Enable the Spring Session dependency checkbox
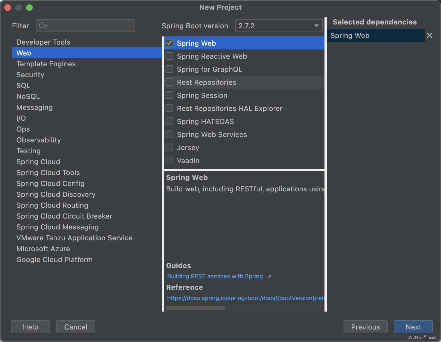 click(x=169, y=95)
